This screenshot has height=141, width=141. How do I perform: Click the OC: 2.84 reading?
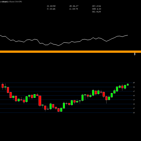(96, 6)
